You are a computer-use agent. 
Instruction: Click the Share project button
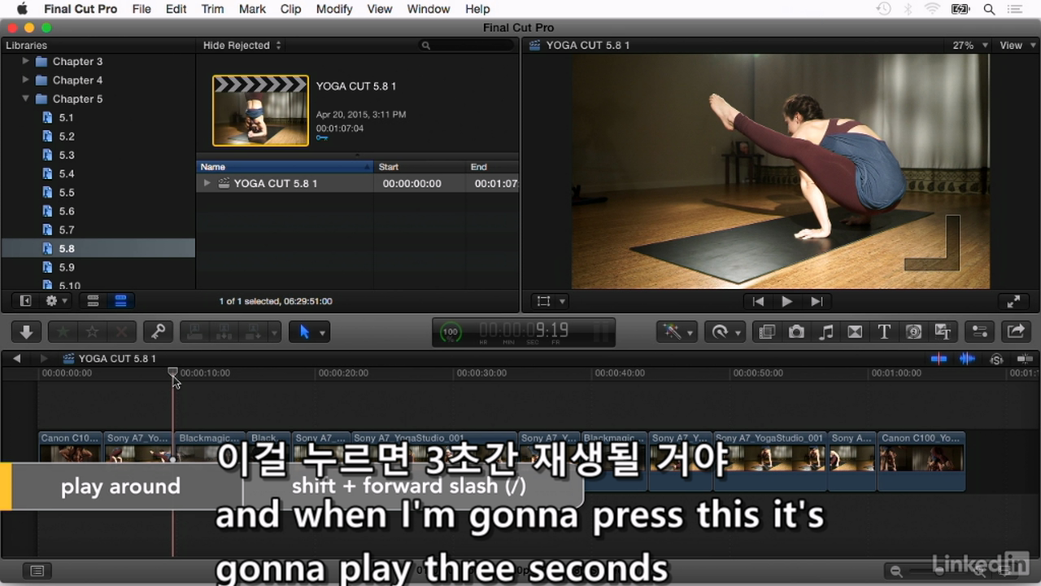click(1015, 331)
